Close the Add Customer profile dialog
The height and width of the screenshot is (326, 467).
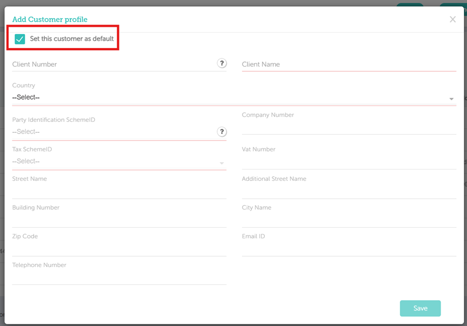(453, 20)
